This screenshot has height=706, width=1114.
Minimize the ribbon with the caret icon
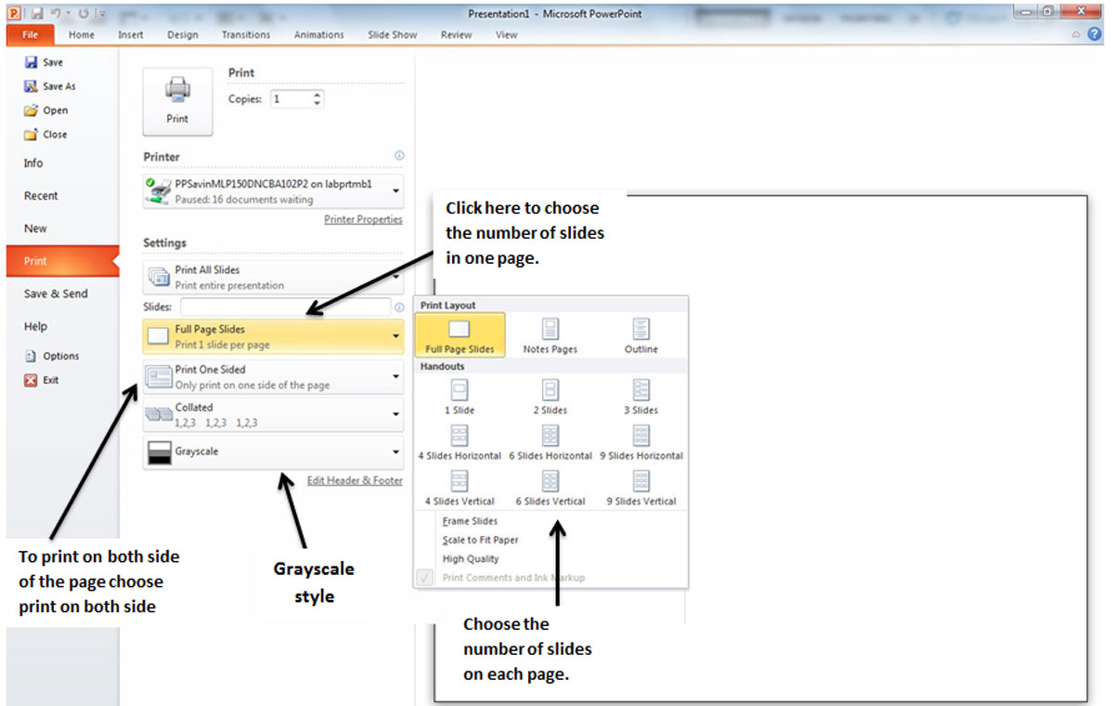[x=1077, y=34]
